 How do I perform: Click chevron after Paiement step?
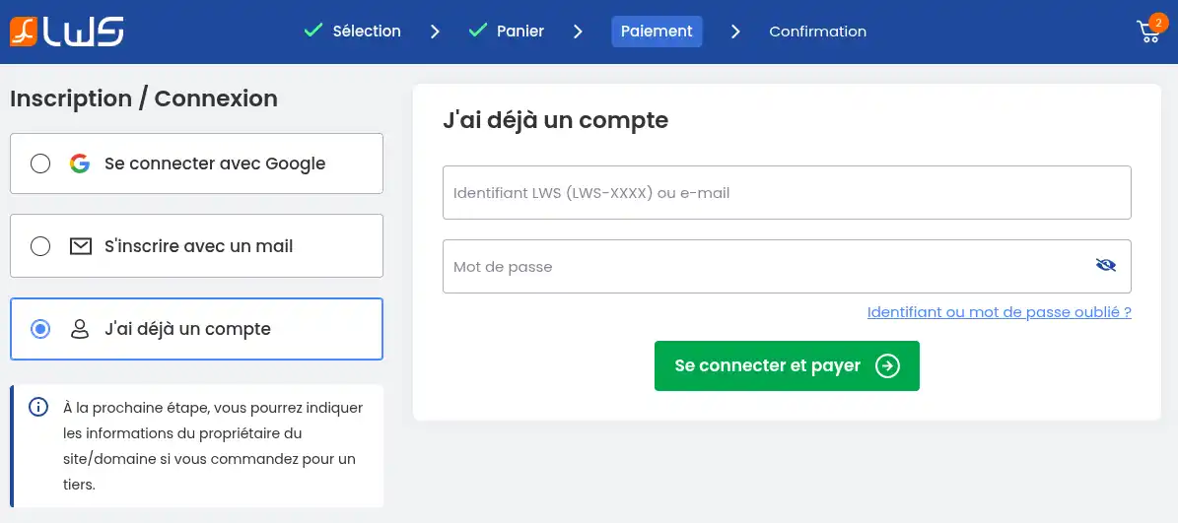(735, 32)
